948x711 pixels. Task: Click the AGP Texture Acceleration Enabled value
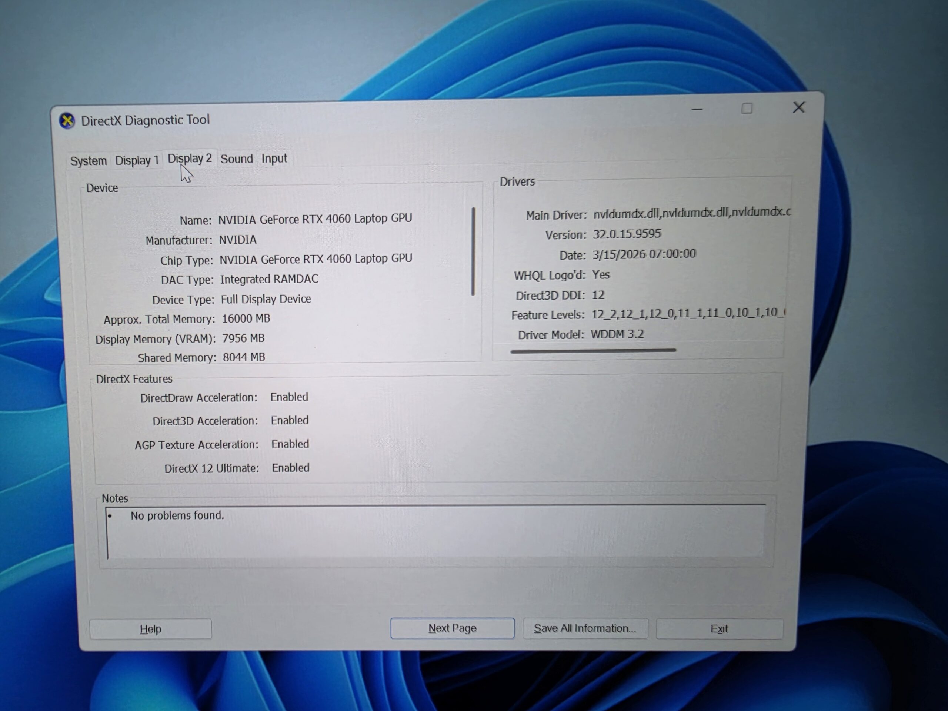[290, 444]
